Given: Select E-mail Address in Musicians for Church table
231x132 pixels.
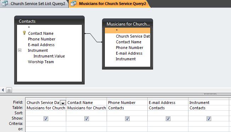Looking at the screenshot, I should 129,53.
